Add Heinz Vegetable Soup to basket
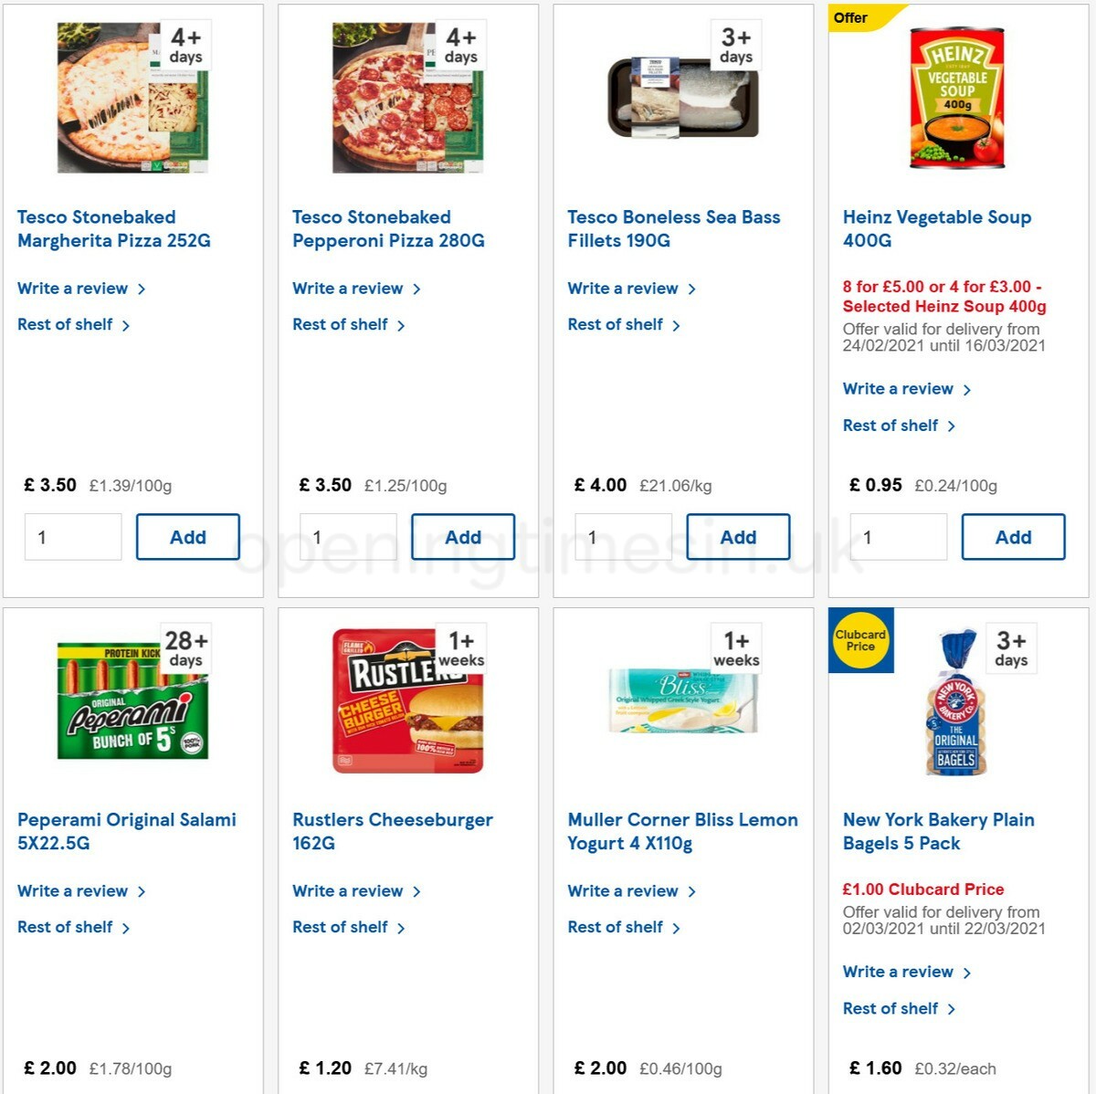This screenshot has height=1094, width=1096. tap(1014, 537)
